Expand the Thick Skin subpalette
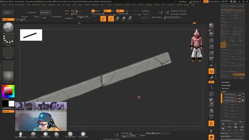Viewport: 249px width, 140px height. tap(225, 88)
